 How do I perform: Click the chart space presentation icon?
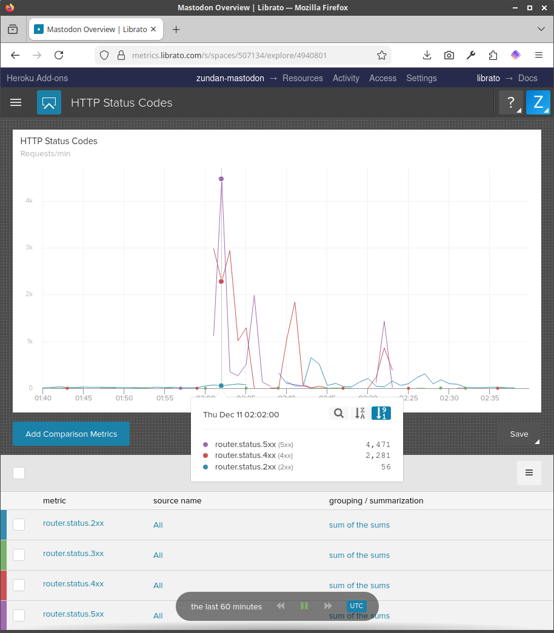point(49,102)
